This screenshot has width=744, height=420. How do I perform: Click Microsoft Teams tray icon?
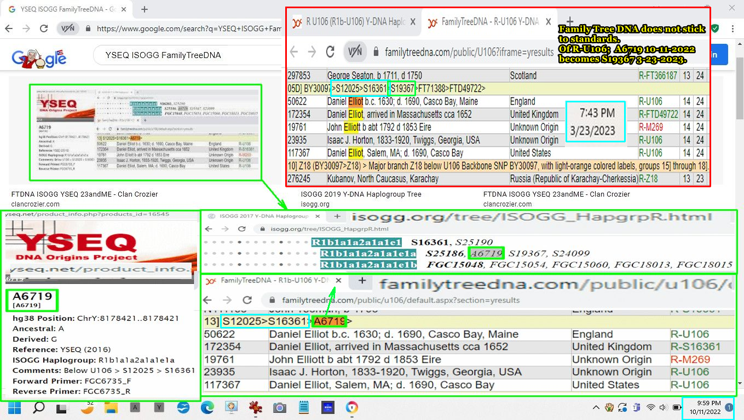[637, 407]
